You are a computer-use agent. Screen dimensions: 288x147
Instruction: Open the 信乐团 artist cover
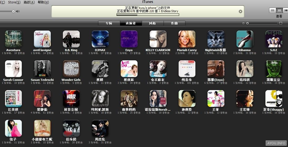coord(71,128)
